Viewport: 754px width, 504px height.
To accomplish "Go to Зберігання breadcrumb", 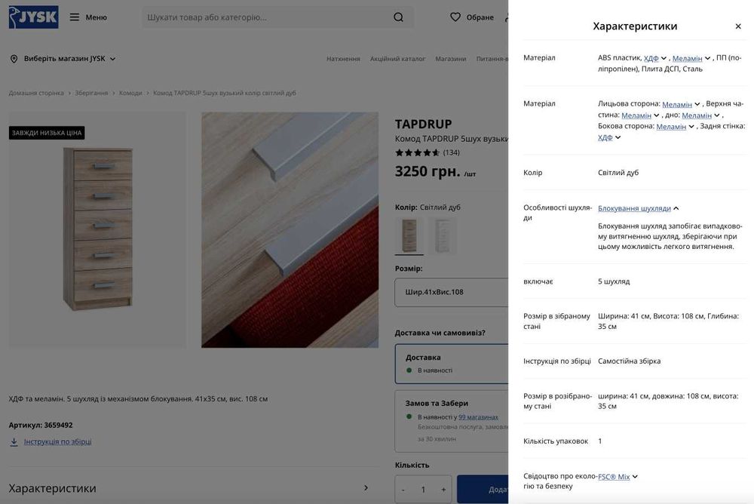I will [91, 93].
